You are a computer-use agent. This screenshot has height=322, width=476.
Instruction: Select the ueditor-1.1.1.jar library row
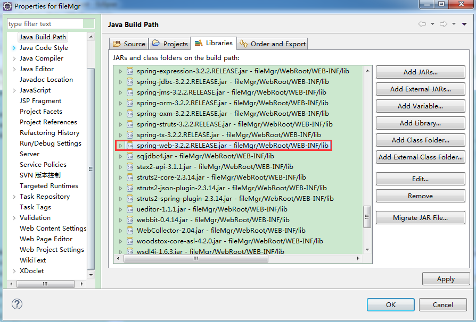[x=212, y=209]
